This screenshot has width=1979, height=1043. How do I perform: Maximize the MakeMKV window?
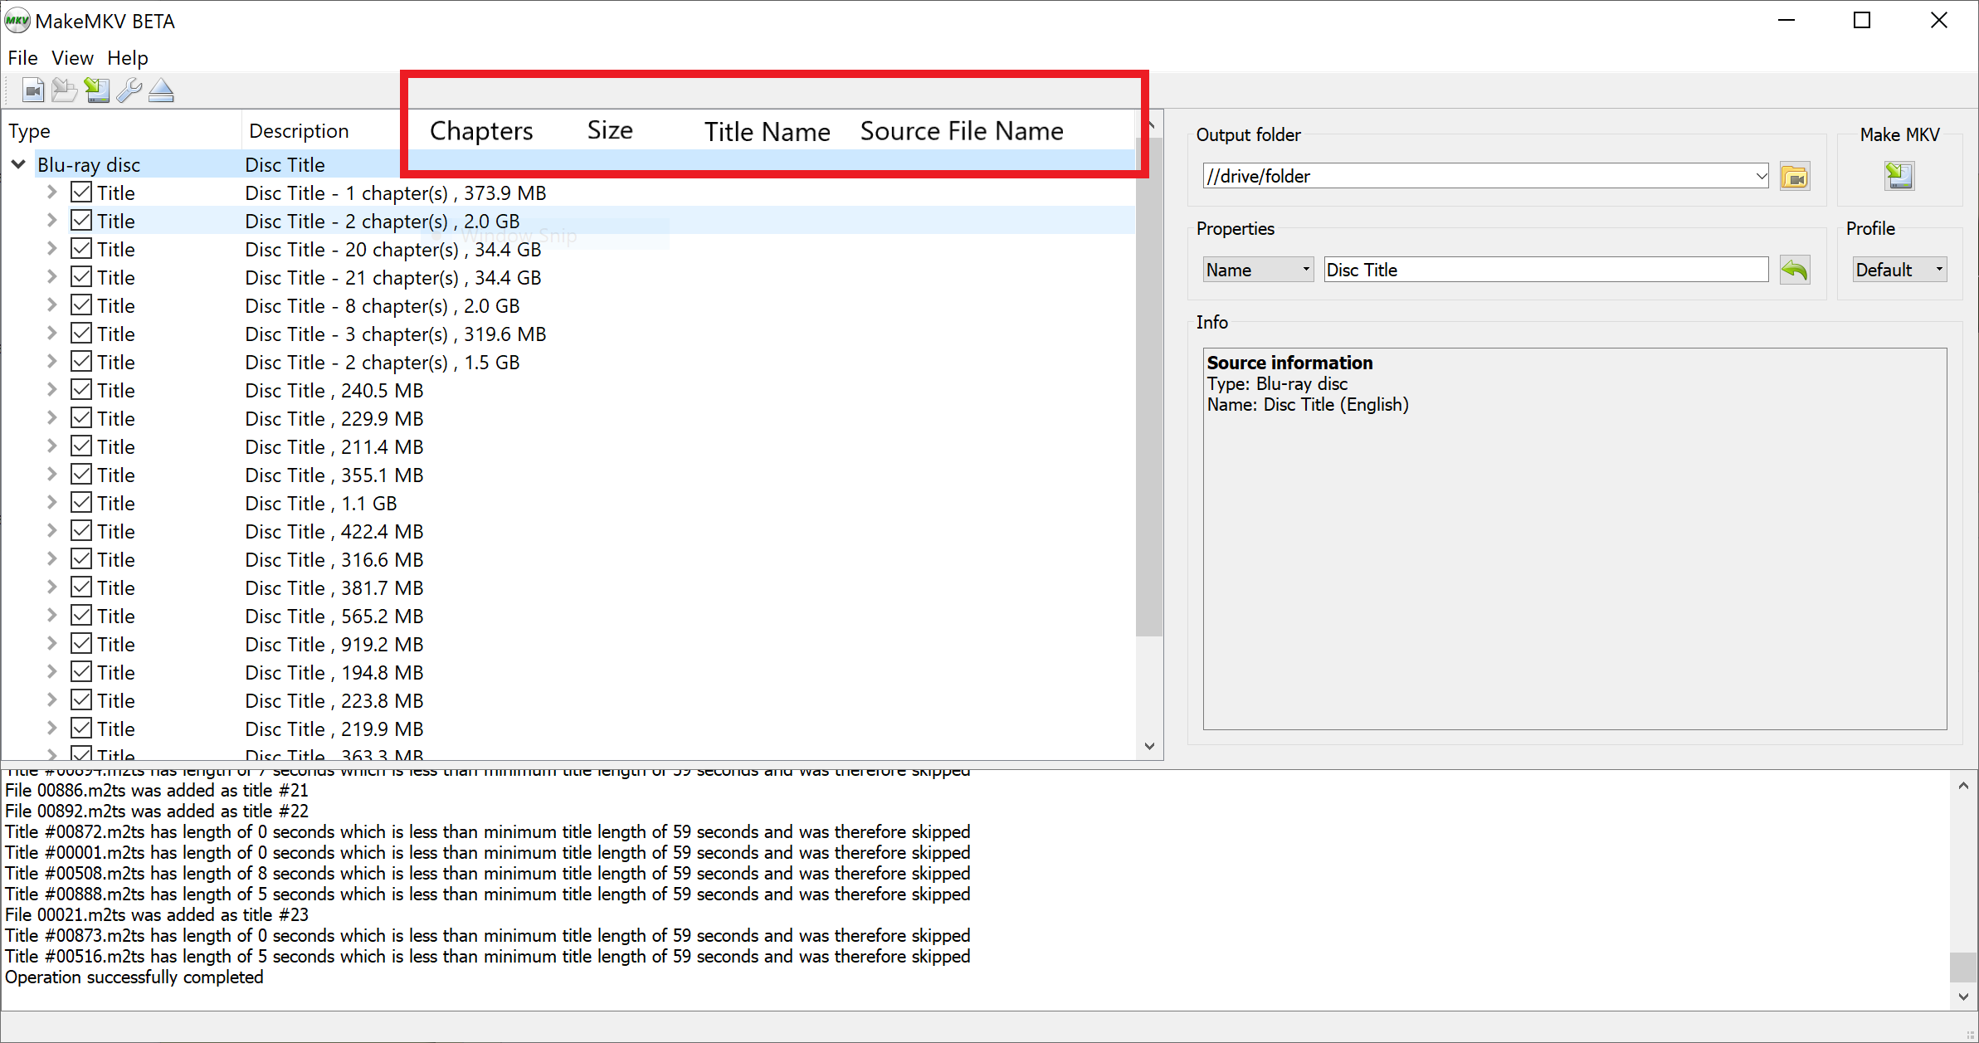1862,20
